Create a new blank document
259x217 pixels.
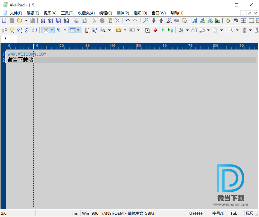point(4,21)
